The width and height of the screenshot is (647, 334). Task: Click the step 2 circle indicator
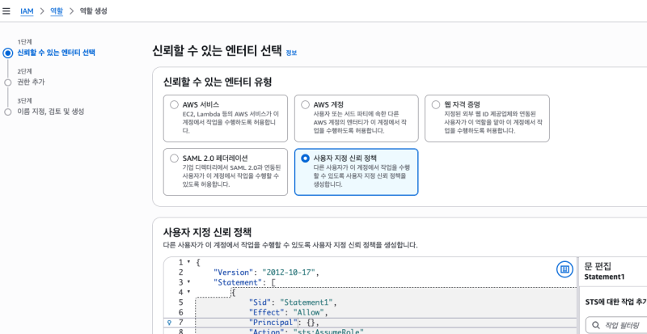pos(8,82)
